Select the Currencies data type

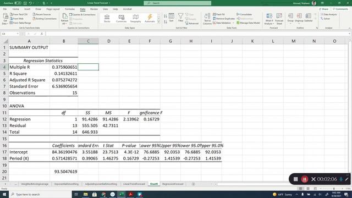coord(121,18)
